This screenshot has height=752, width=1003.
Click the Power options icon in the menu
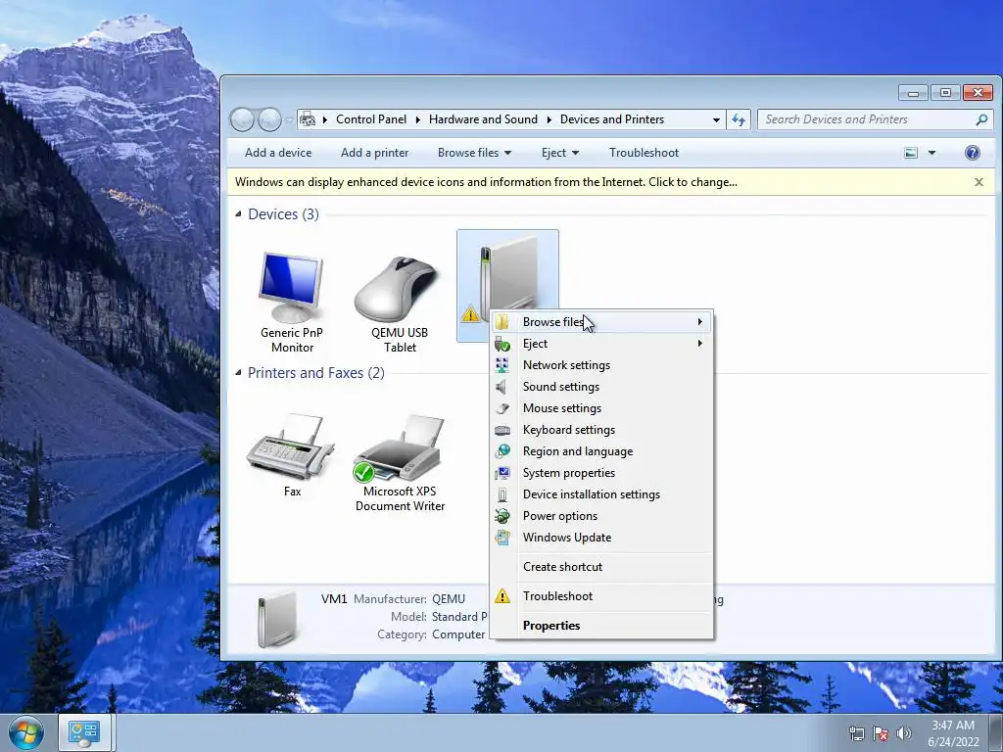pyautogui.click(x=502, y=516)
